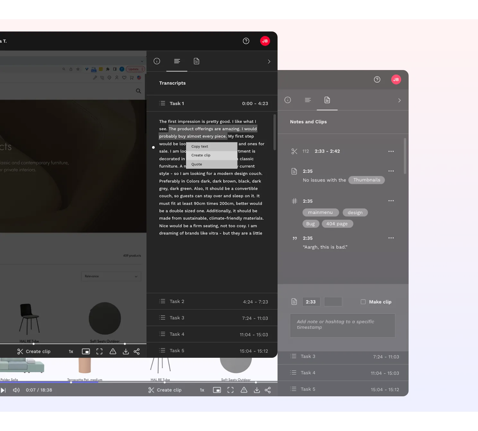Open the volume speaker control

[16, 390]
